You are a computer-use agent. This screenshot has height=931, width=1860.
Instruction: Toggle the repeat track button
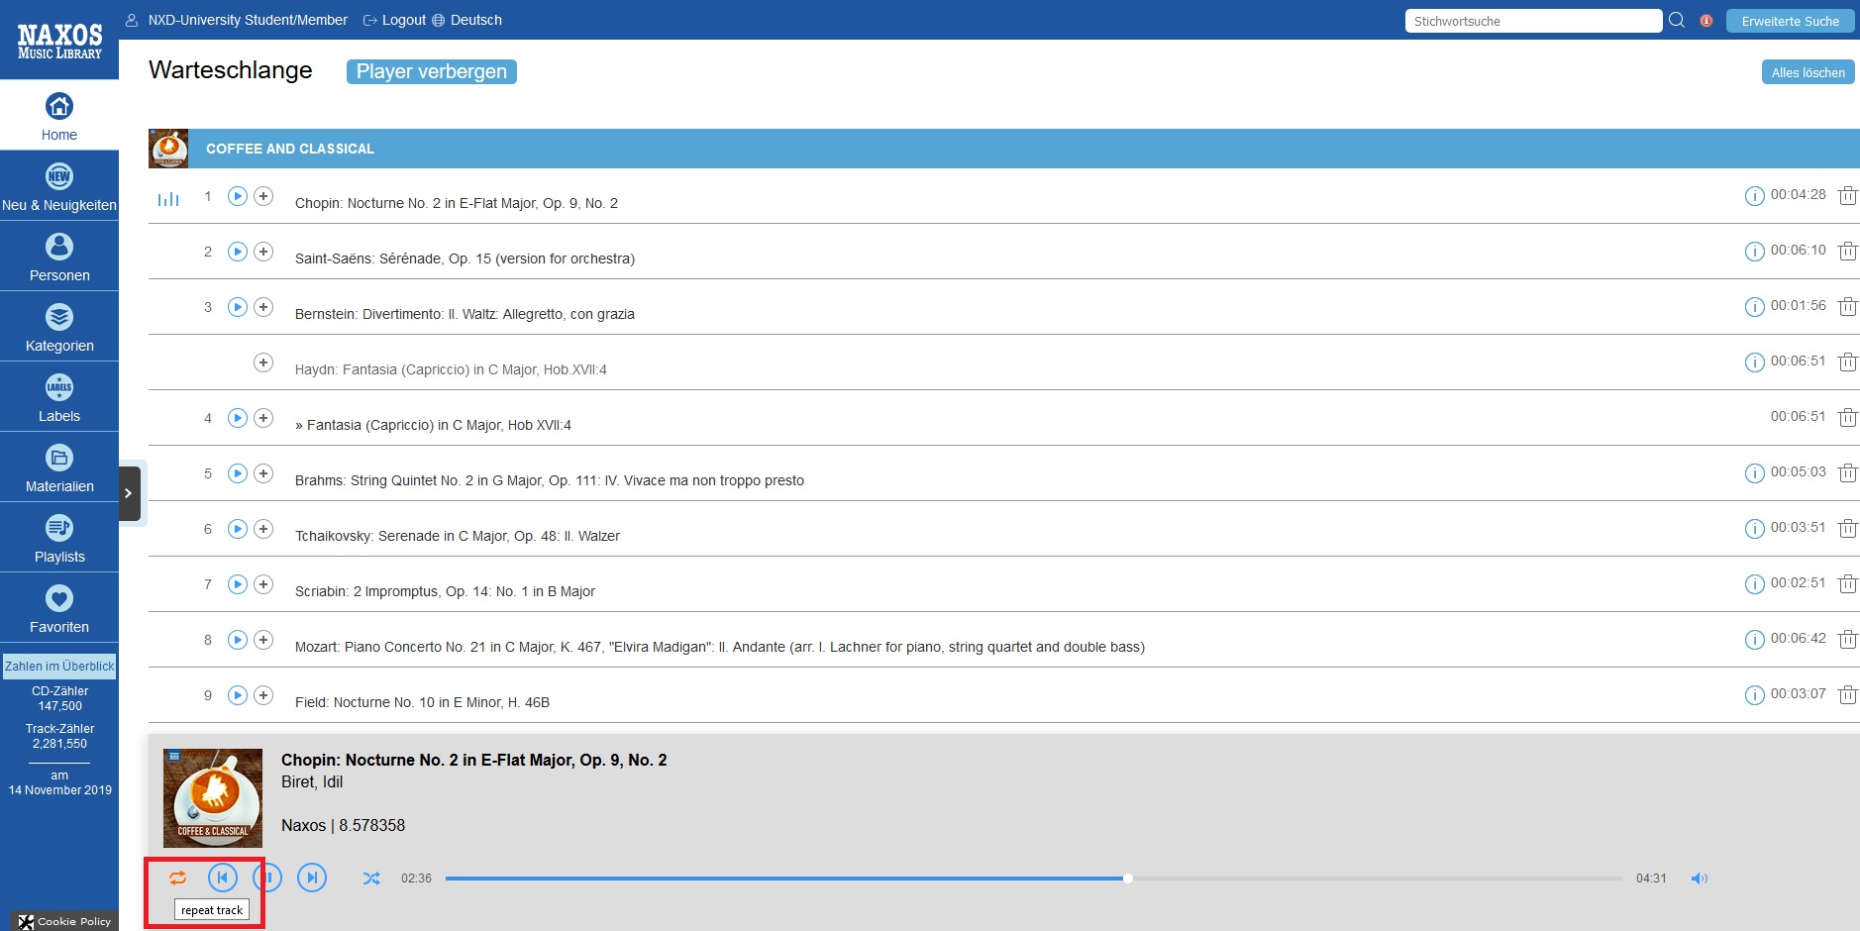177,878
